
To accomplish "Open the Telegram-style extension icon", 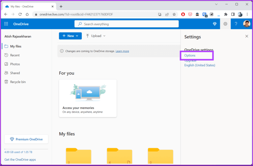I will click(211, 14).
